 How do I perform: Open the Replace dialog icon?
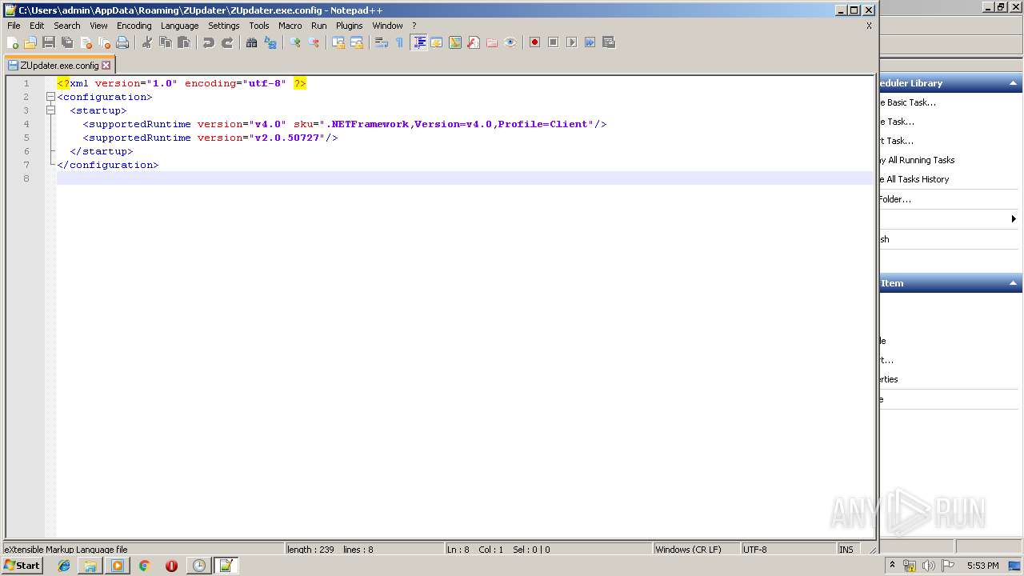pyautogui.click(x=270, y=42)
